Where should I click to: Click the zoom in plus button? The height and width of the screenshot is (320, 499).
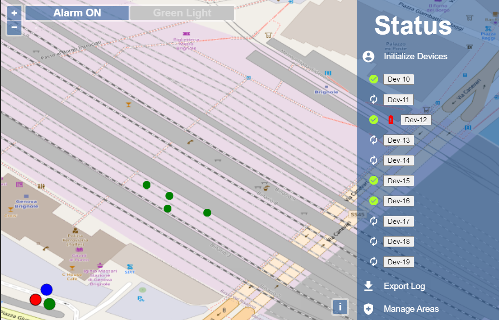[14, 13]
